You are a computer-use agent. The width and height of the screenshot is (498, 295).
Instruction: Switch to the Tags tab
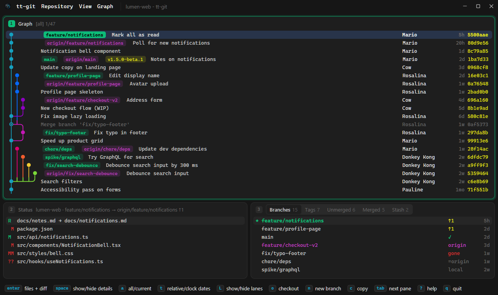pos(312,210)
